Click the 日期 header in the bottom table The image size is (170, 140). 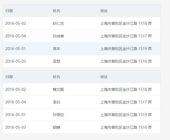(9, 77)
